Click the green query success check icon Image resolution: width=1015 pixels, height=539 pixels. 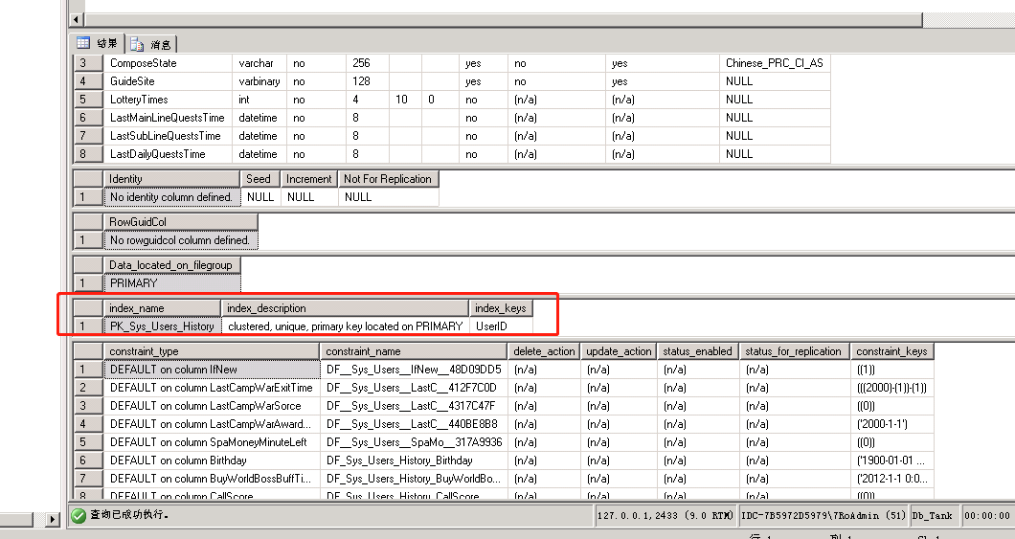[79, 515]
